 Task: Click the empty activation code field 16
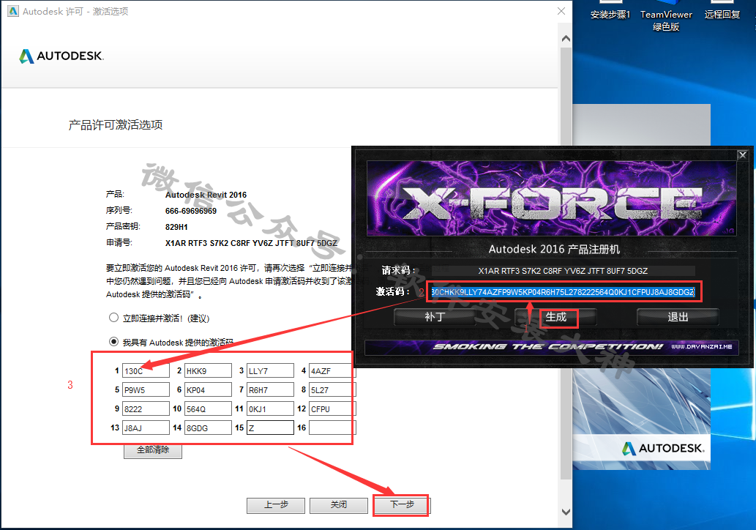click(332, 428)
